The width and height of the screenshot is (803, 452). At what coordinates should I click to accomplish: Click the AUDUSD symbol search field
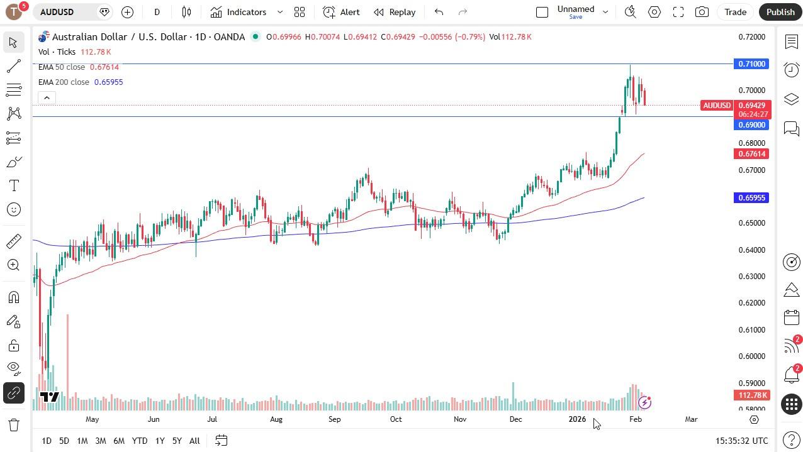click(66, 12)
